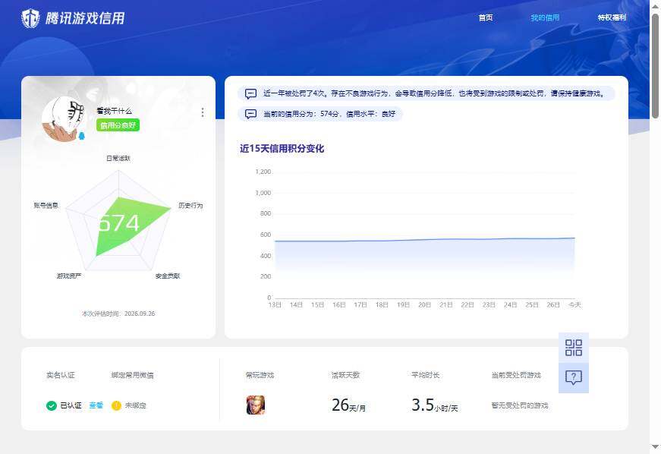Image resolution: width=661 pixels, height=454 pixels.
Task: Click the 账号信息 radar axis label
Action: point(46,206)
